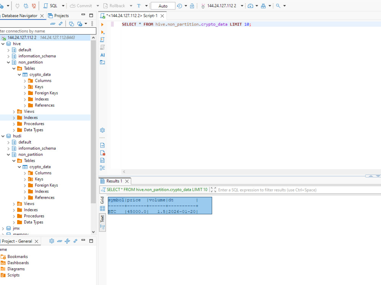Focus the filter connections by name field
The width and height of the screenshot is (381, 285).
[x=48, y=31]
